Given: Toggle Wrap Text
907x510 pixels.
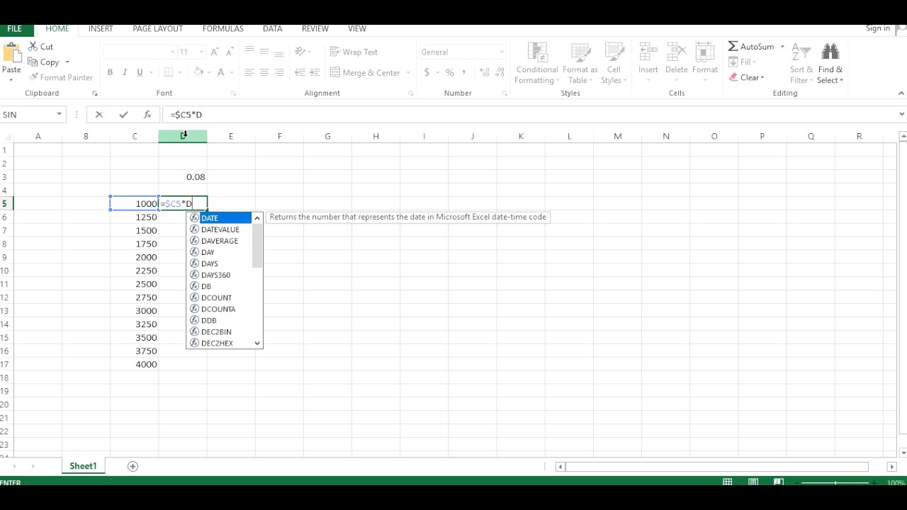Looking at the screenshot, I should click(354, 52).
